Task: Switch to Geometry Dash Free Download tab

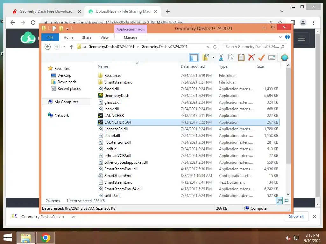Action: [x=47, y=11]
